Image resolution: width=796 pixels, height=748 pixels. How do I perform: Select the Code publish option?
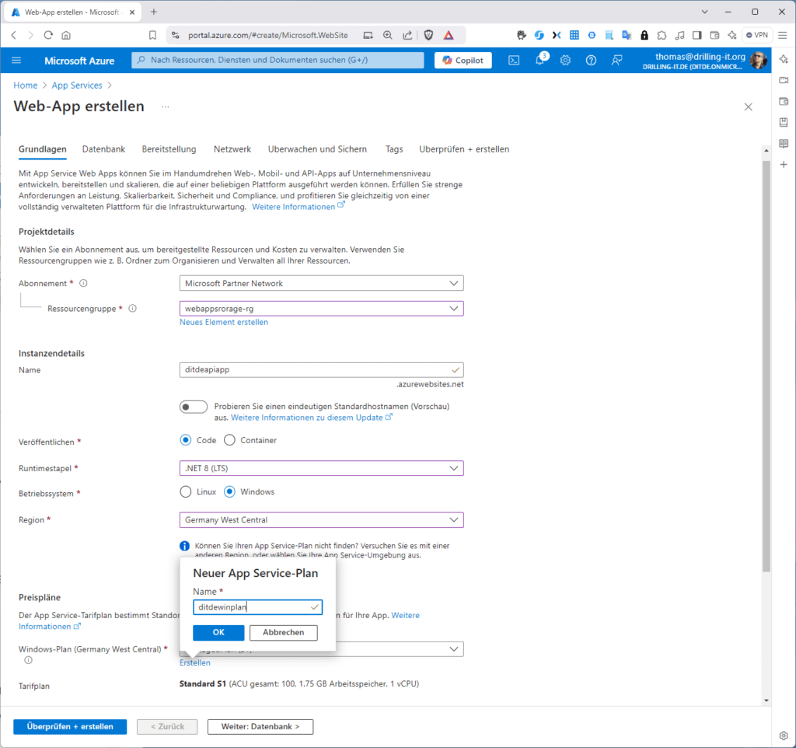pos(186,440)
